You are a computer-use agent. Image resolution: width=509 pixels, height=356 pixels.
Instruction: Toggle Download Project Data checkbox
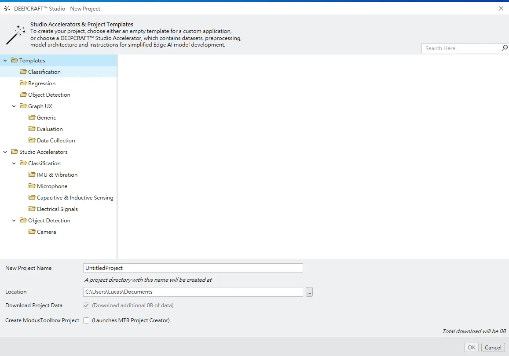[86, 305]
